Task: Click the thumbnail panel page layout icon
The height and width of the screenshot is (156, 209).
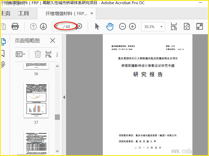Action: click(x=48, y=54)
